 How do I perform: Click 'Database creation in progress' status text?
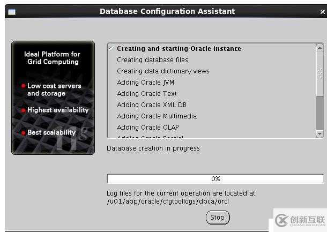(x=153, y=148)
